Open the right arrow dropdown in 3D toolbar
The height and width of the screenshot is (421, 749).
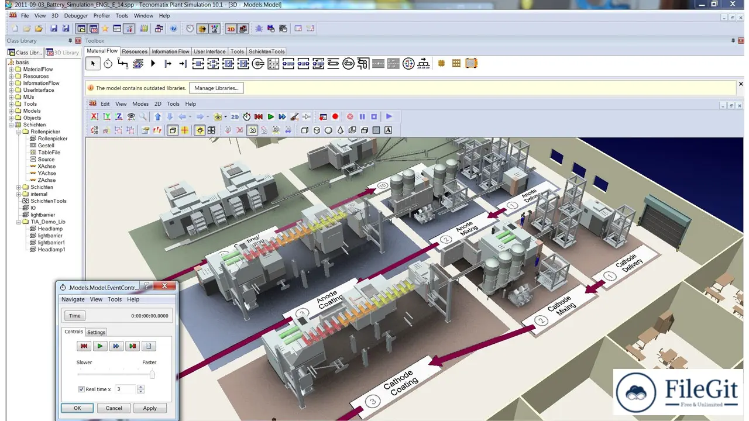pyautogui.click(x=208, y=117)
